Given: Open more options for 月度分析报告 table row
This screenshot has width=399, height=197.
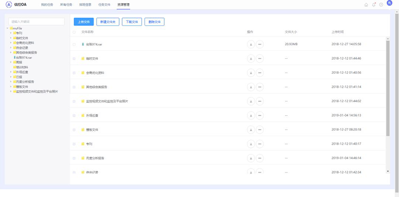Looking at the screenshot, I should point(259,158).
